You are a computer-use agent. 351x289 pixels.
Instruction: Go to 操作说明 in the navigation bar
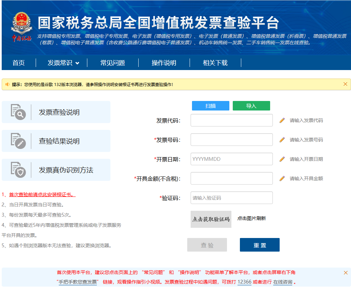pyautogui.click(x=164, y=63)
